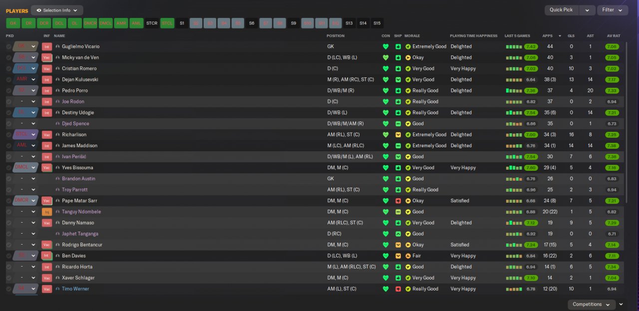The image size is (639, 311).
Task: Click the condition heart in Richarlison's row
Action: click(385, 135)
